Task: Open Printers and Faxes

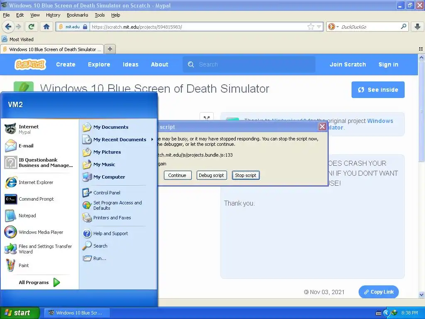Action: coord(118,218)
